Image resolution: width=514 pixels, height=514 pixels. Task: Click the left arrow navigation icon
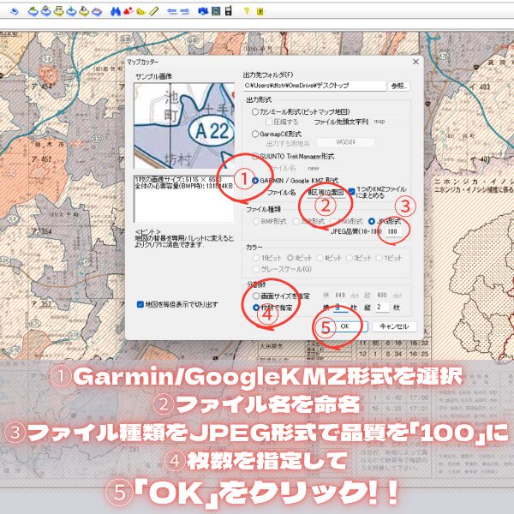pos(170,12)
